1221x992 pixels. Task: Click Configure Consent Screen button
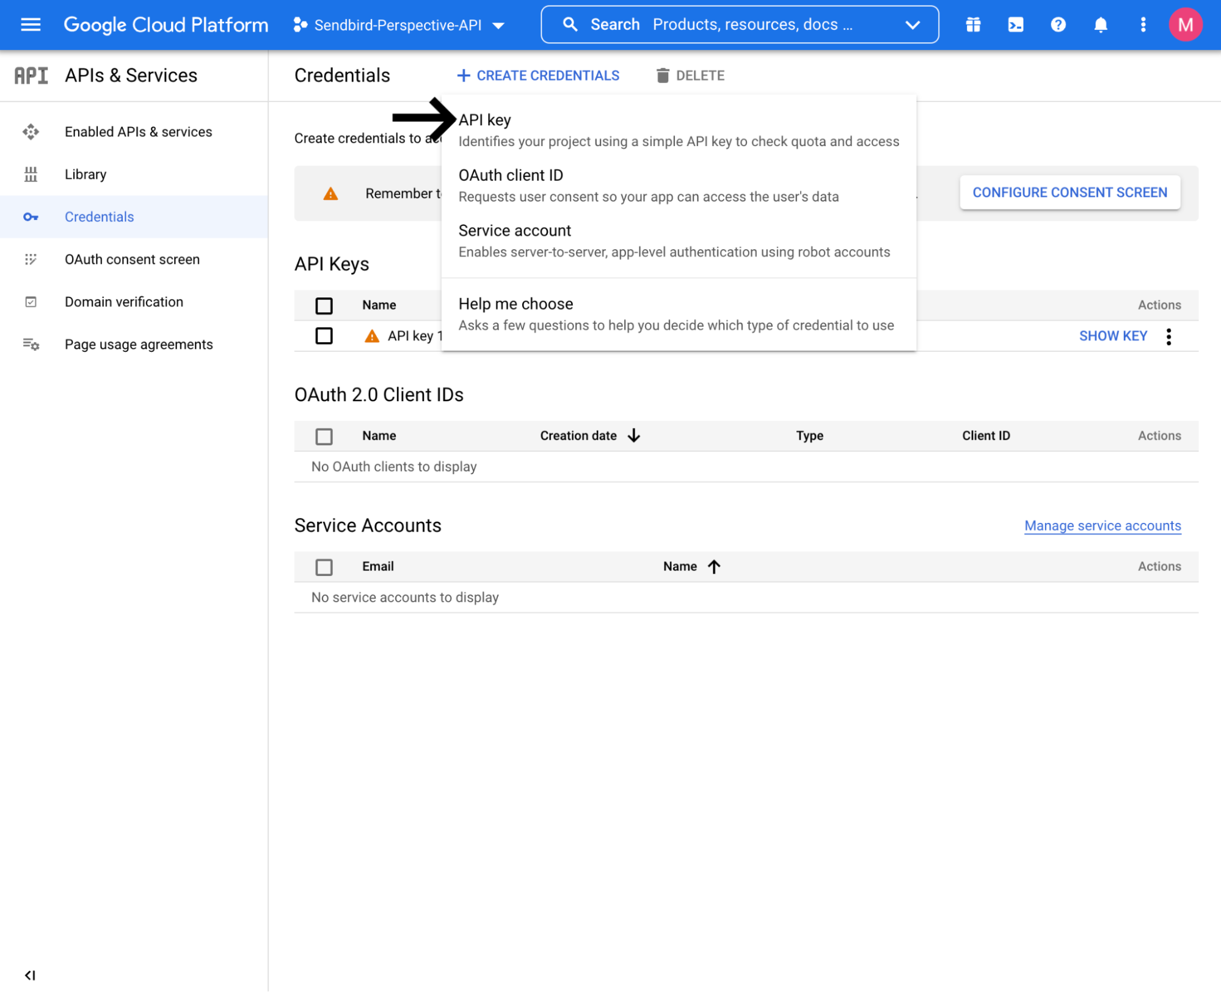1070,192
